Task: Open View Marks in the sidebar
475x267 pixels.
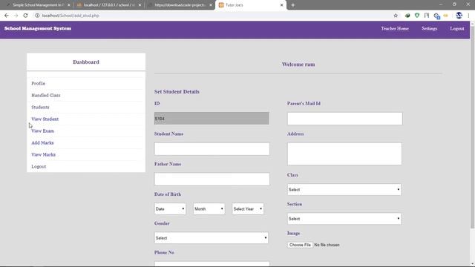Action: pos(43,154)
